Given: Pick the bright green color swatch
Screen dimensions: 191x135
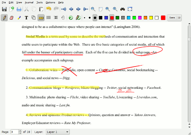Looking at the screenshot, I should pos(134,18).
